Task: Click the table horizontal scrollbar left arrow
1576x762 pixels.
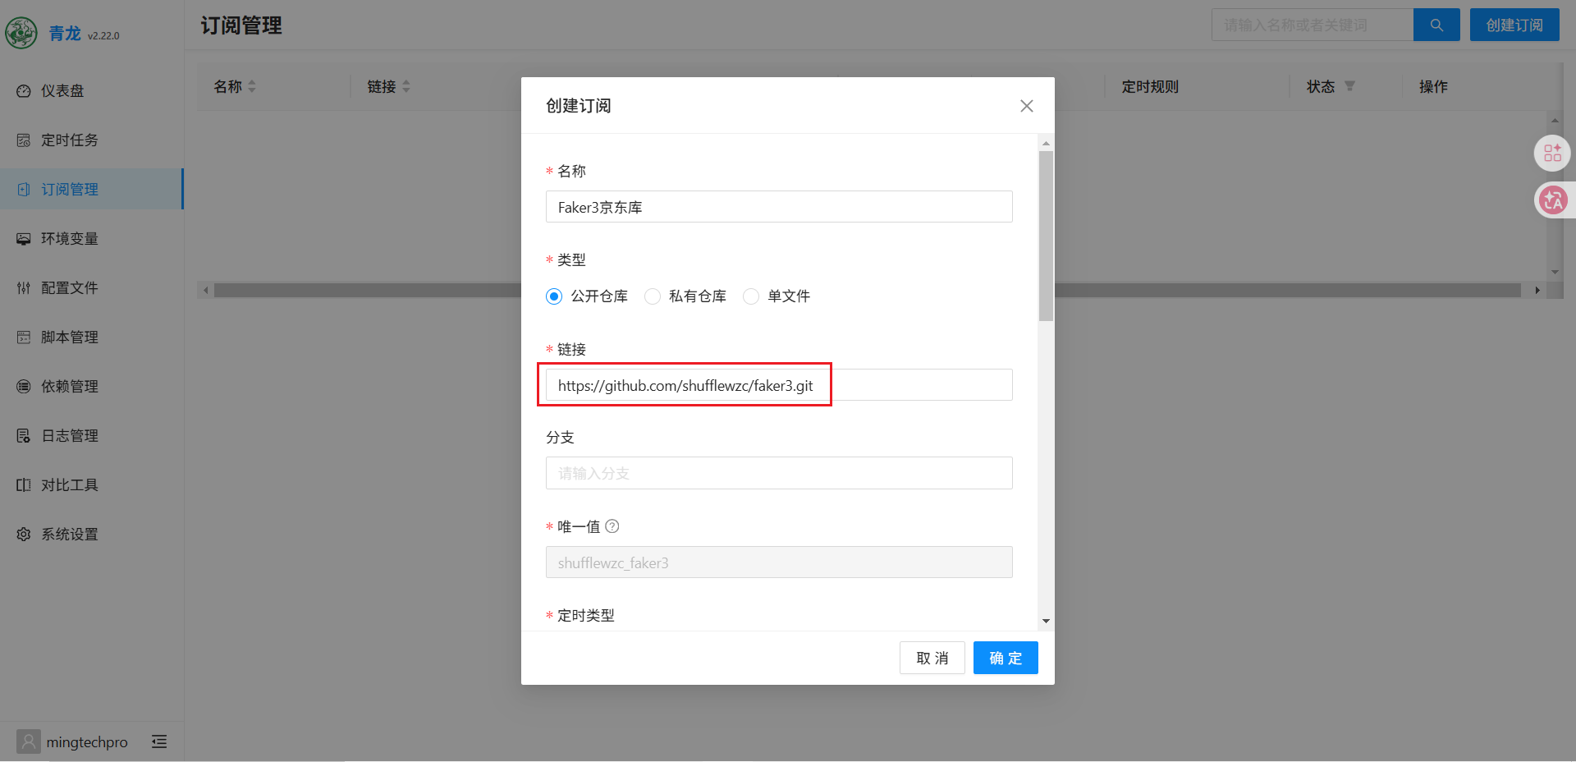Action: click(205, 290)
